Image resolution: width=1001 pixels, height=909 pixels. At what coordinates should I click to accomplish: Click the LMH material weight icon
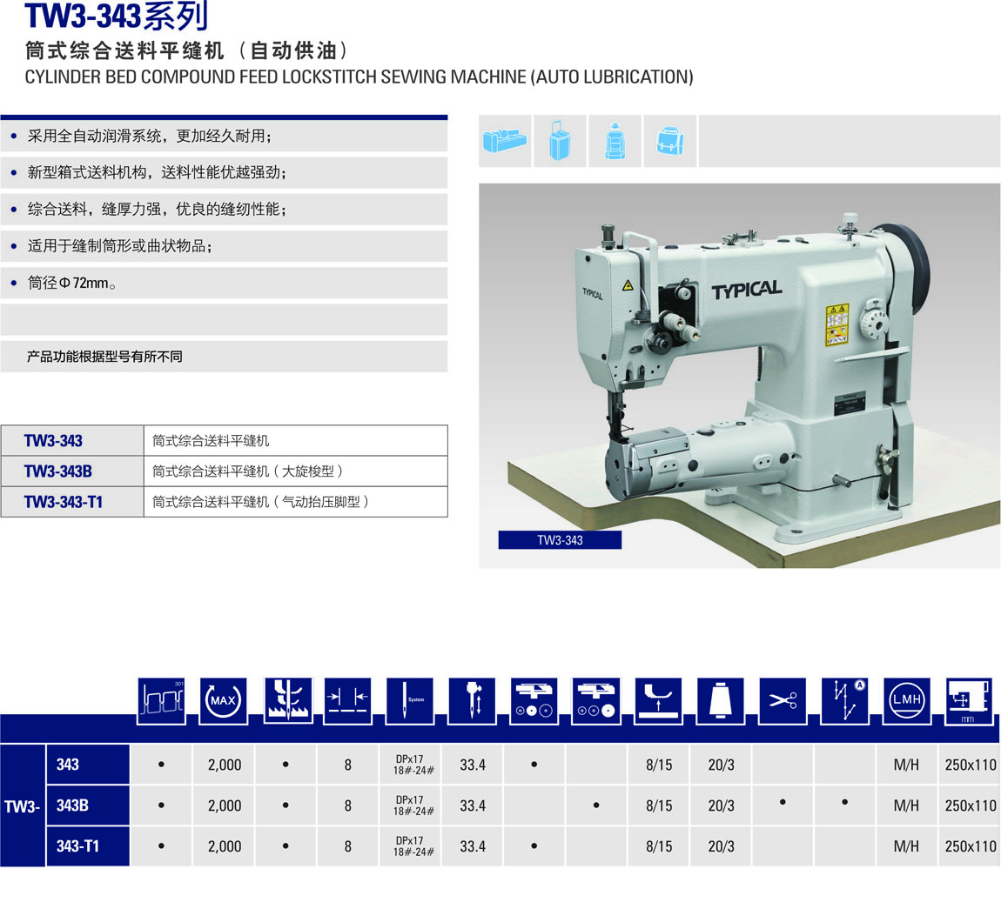pyautogui.click(x=906, y=701)
